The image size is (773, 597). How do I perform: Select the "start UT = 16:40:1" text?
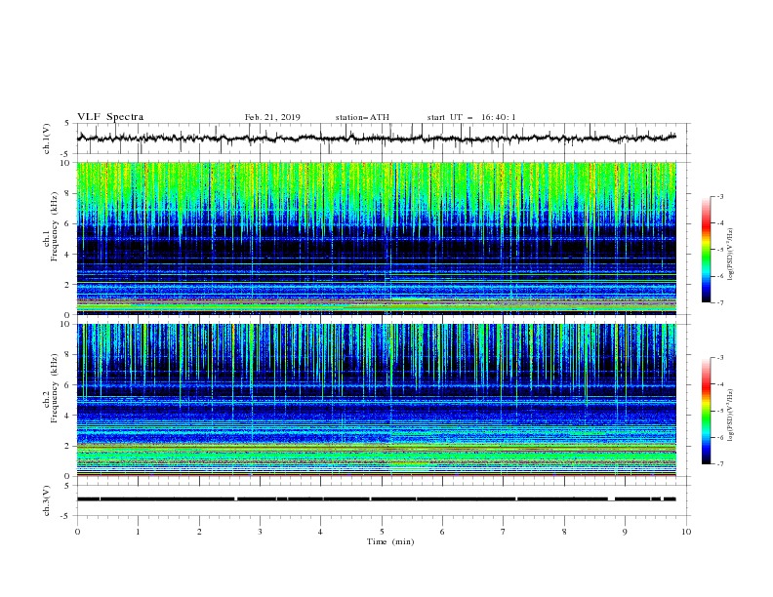click(x=471, y=117)
